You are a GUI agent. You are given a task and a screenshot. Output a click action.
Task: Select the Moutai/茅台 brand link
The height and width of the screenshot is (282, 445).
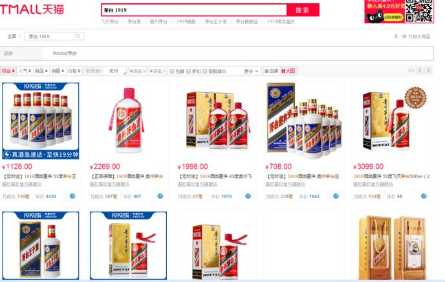coord(65,53)
